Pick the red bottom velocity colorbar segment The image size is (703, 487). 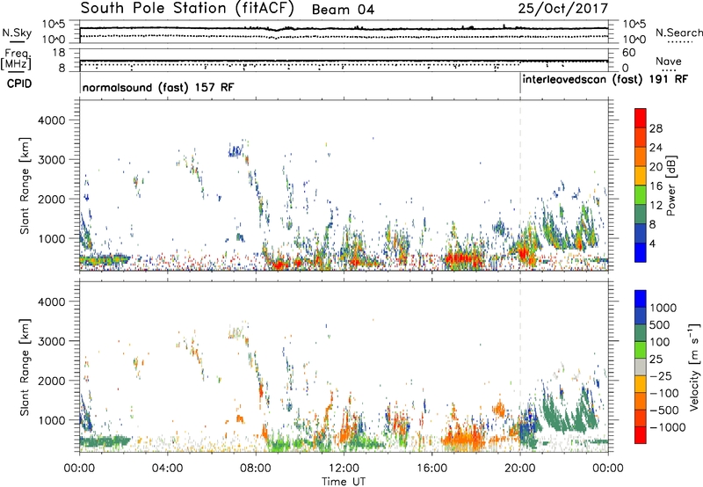click(641, 435)
